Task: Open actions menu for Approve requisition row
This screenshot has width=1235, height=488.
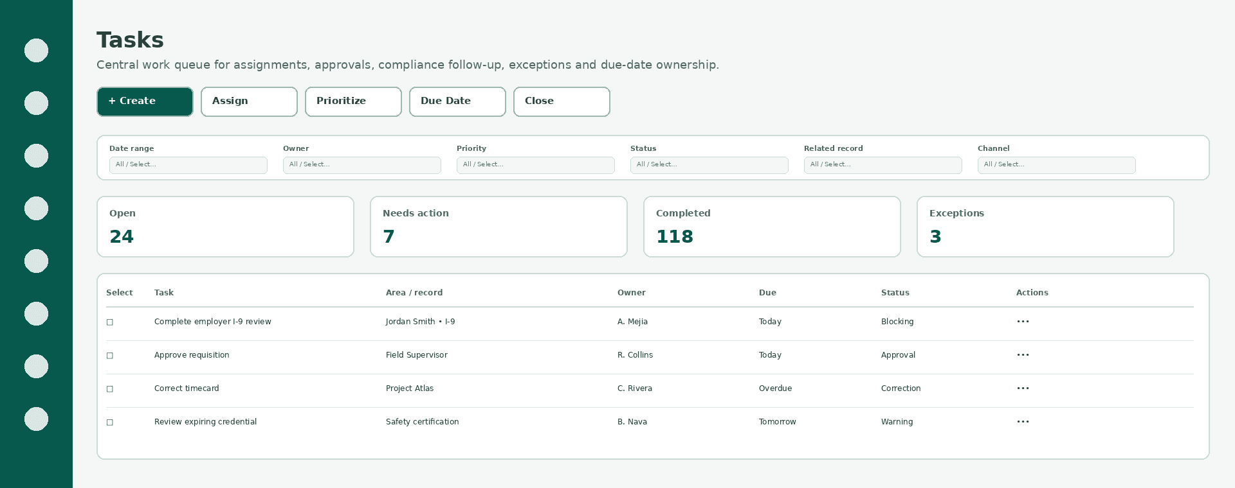Action: tap(1023, 355)
